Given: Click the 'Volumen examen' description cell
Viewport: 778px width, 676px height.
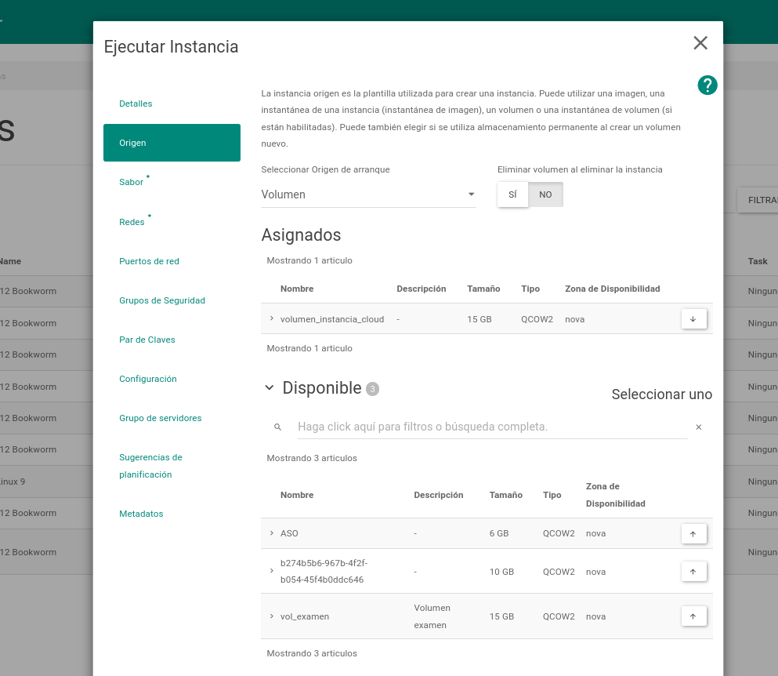Looking at the screenshot, I should 432,616.
